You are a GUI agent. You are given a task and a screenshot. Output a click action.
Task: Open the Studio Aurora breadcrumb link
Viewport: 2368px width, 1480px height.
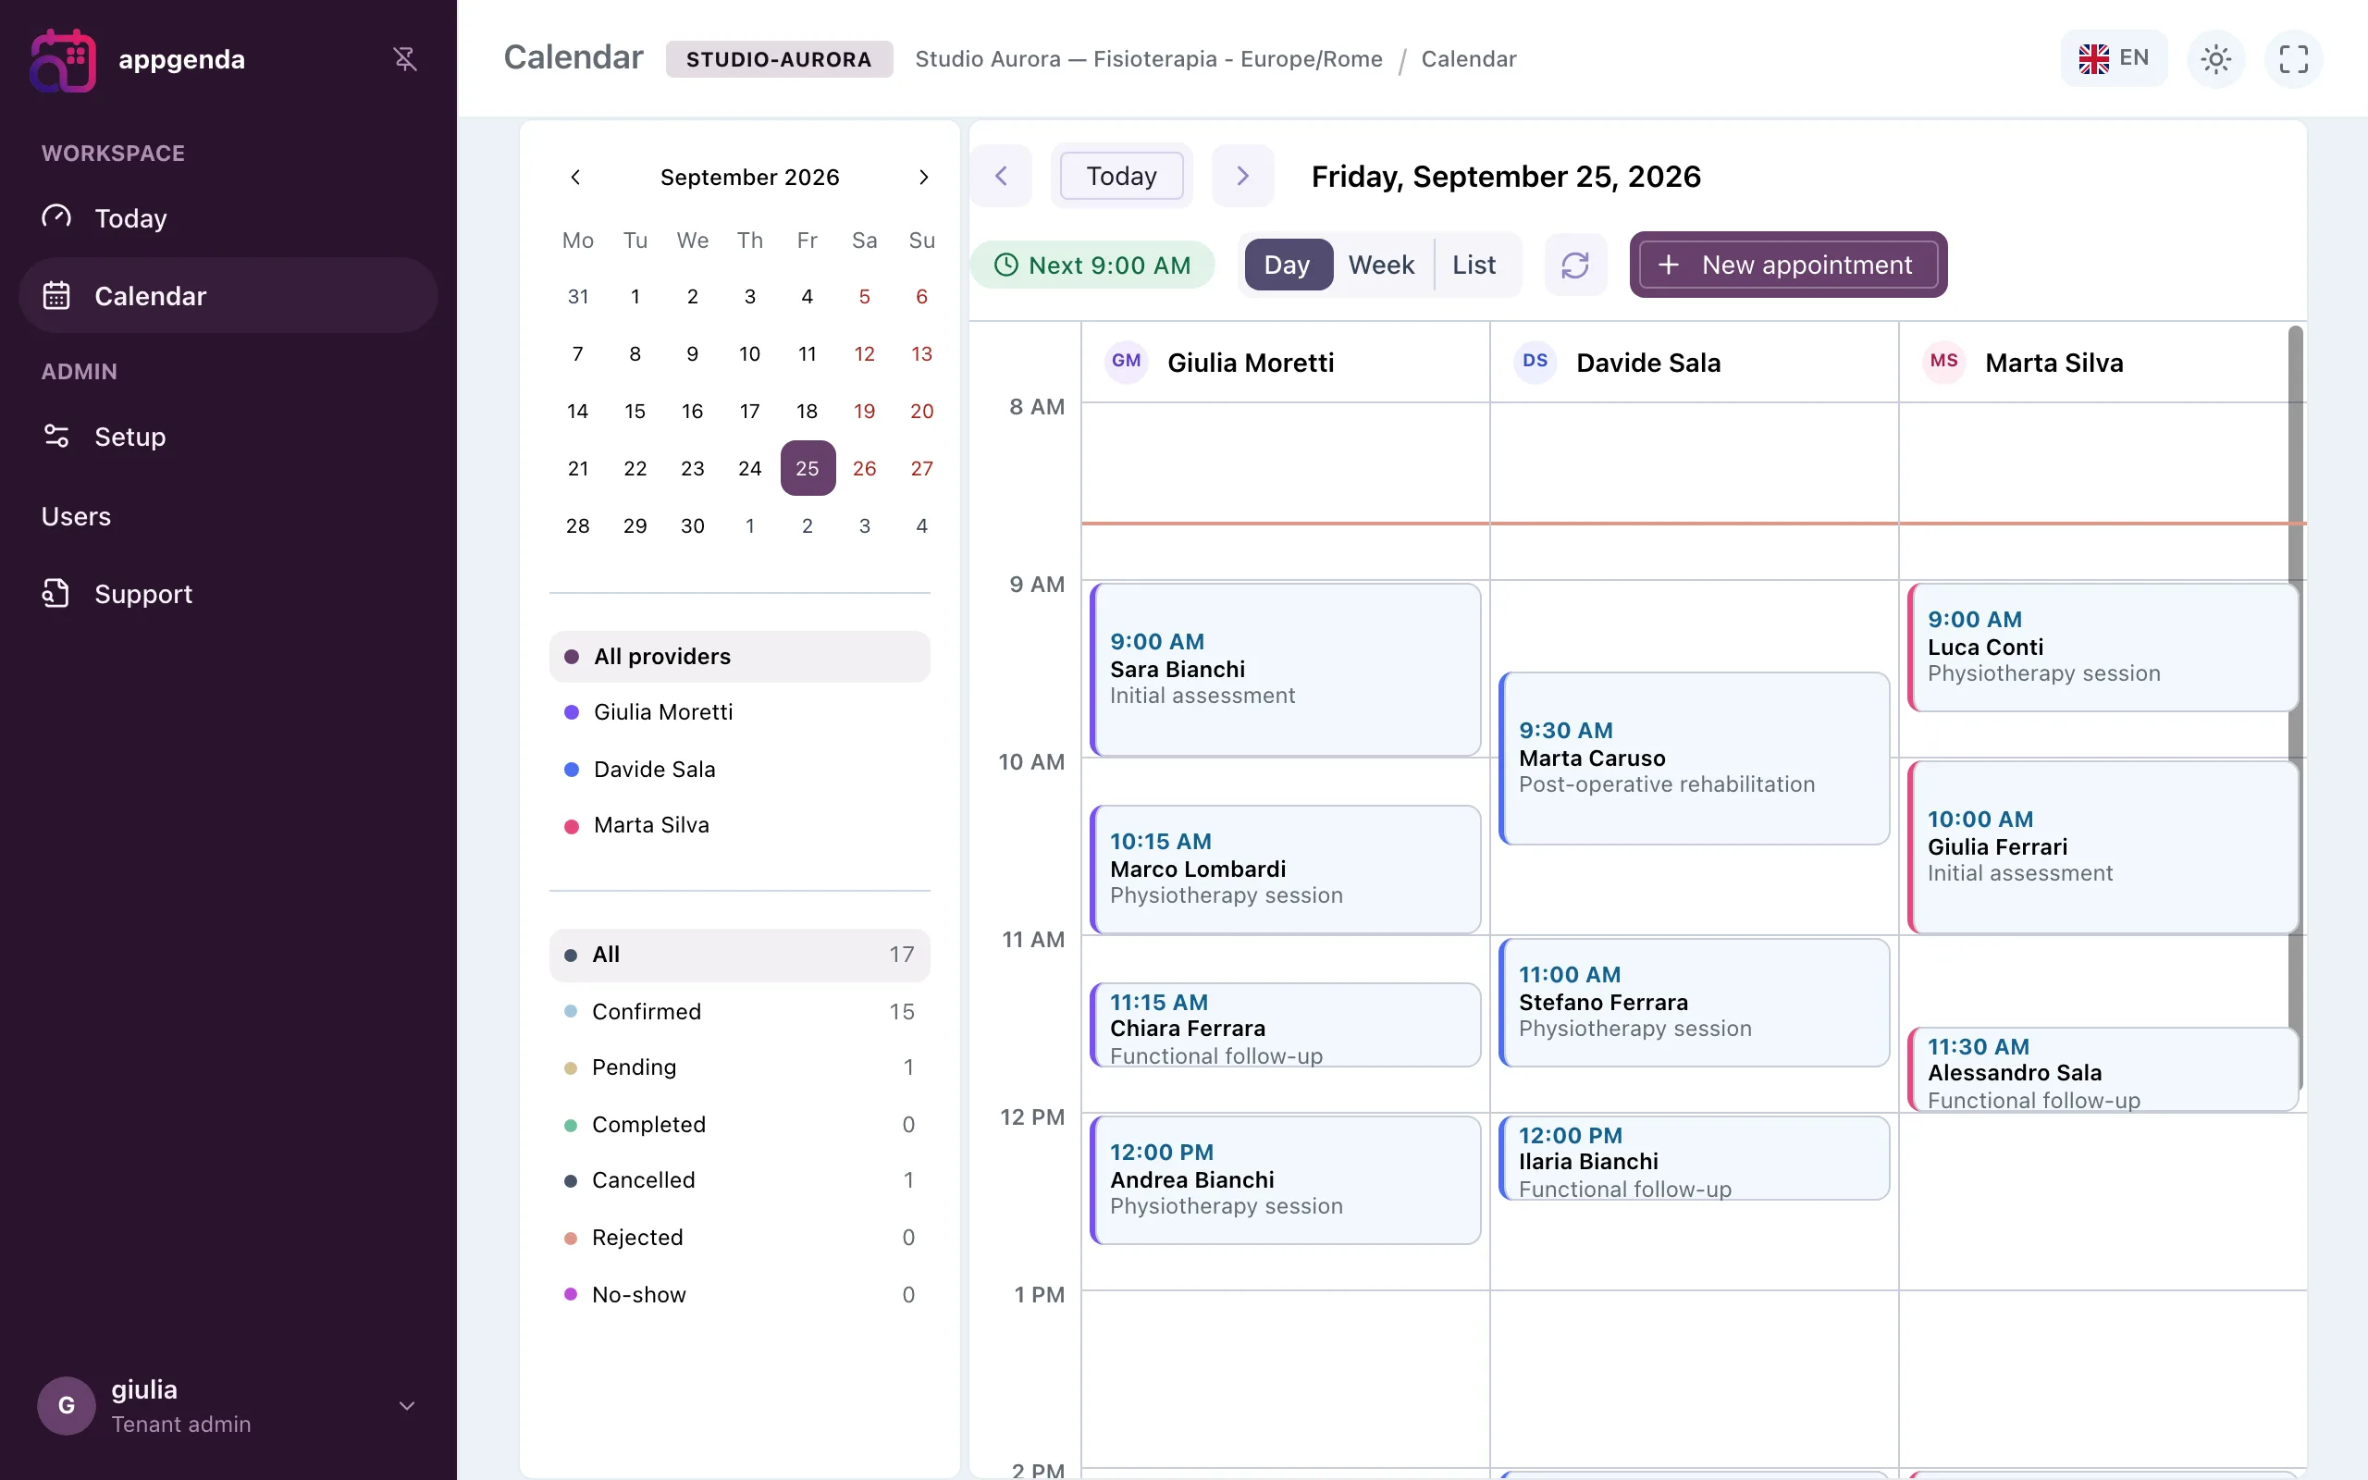(1149, 58)
